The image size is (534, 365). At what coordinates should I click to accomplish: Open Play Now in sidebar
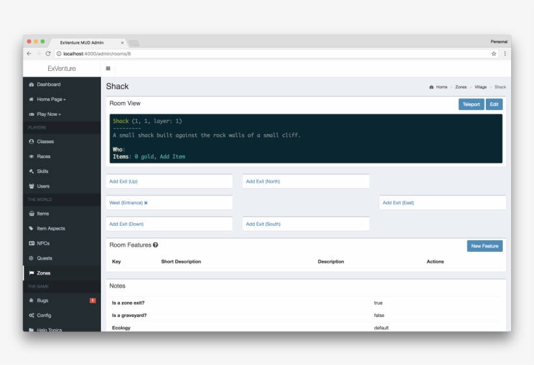point(62,115)
